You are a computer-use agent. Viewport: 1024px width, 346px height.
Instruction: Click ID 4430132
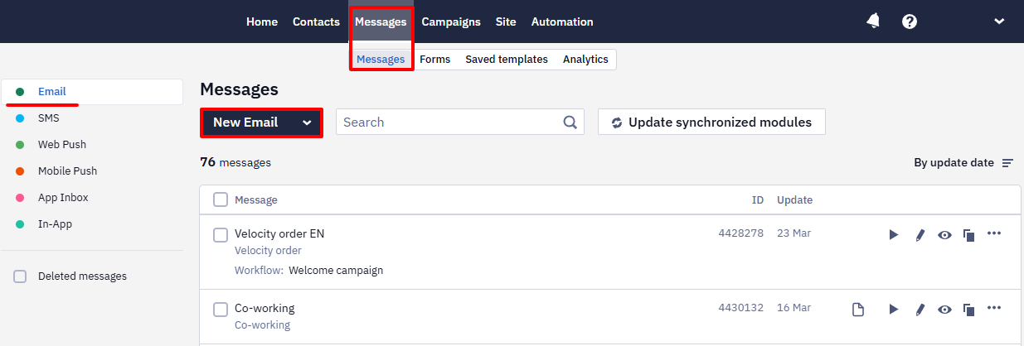click(x=740, y=308)
